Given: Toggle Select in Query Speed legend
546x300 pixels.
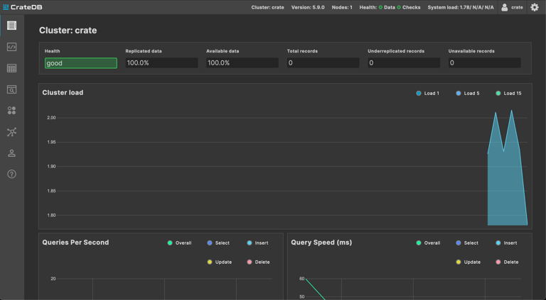Looking at the screenshot, I should [467, 243].
